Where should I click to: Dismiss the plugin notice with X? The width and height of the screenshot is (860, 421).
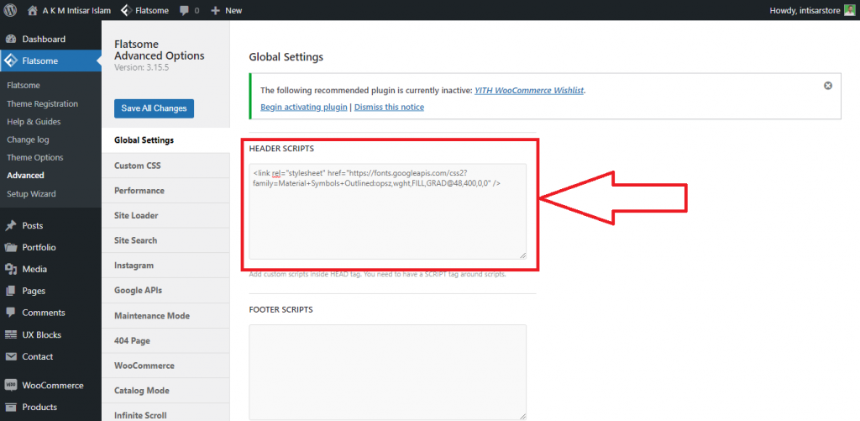tap(828, 86)
